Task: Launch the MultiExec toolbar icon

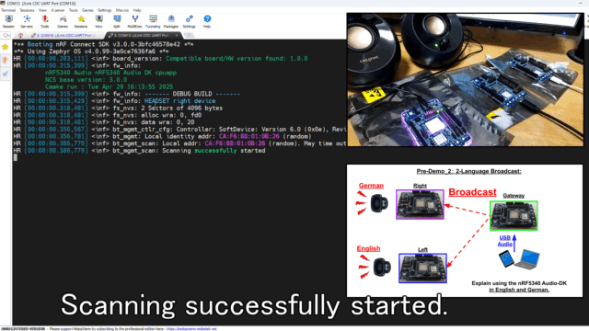Action: 135,21
